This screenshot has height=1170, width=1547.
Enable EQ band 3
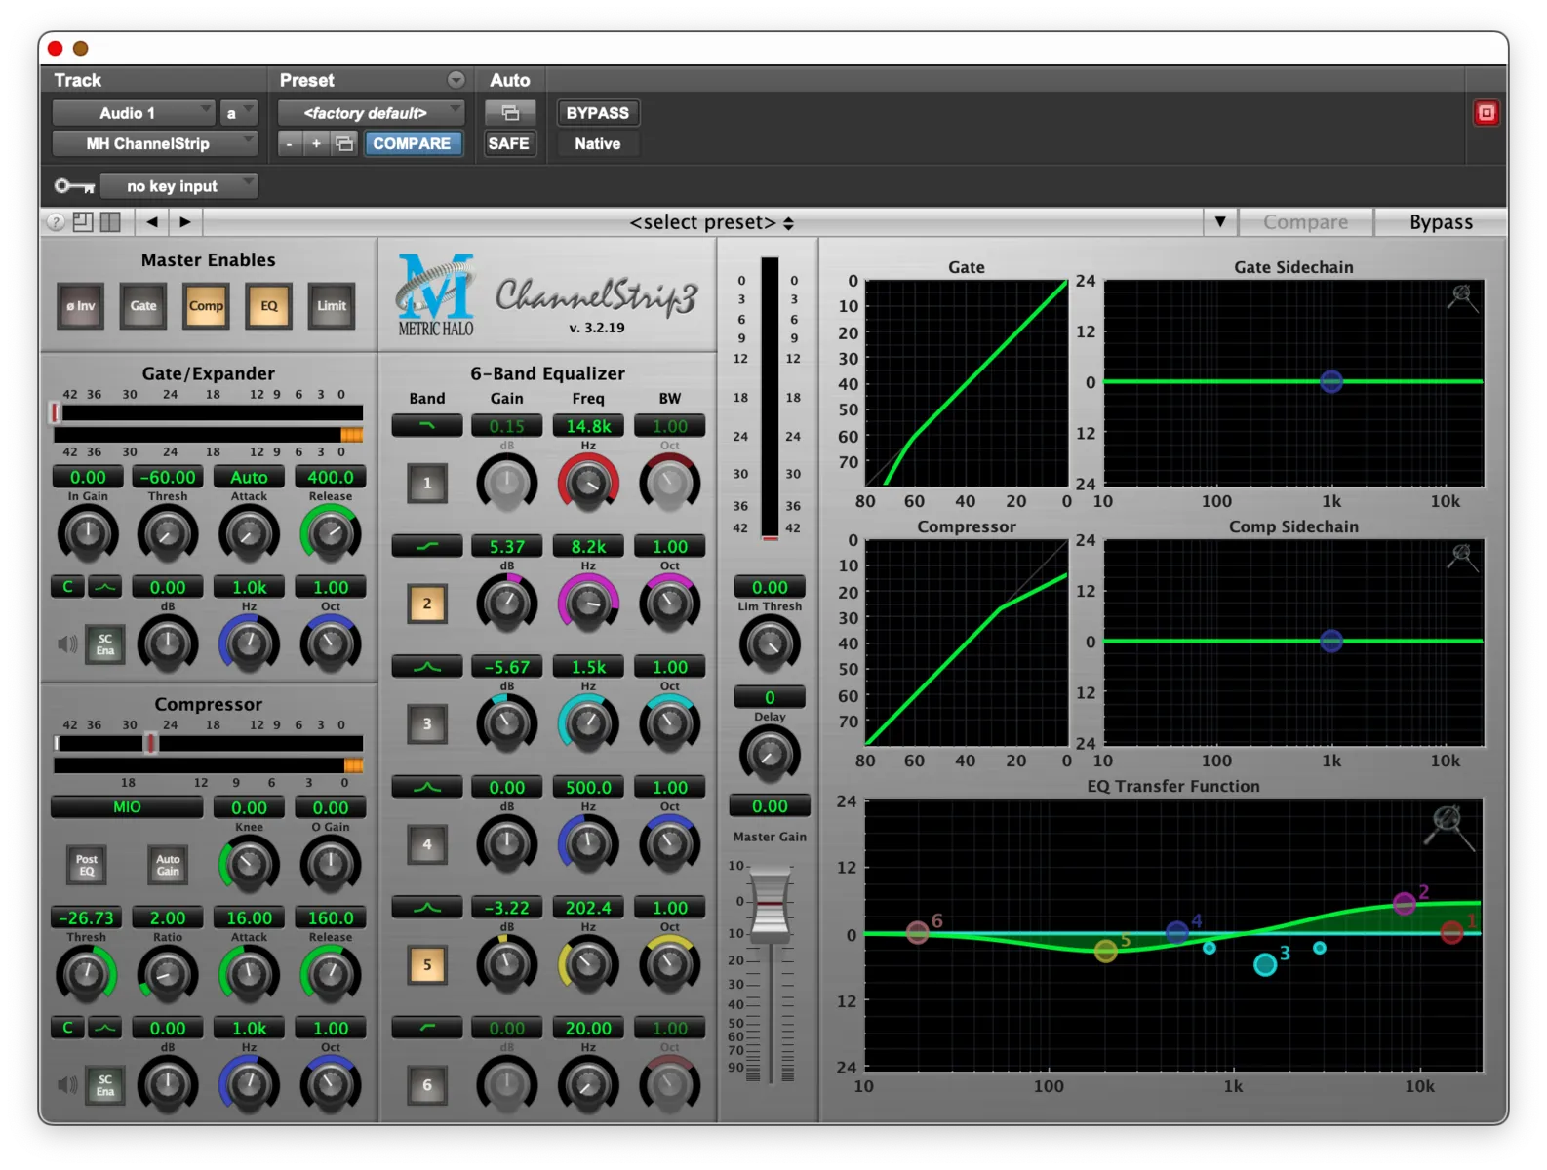[427, 724]
